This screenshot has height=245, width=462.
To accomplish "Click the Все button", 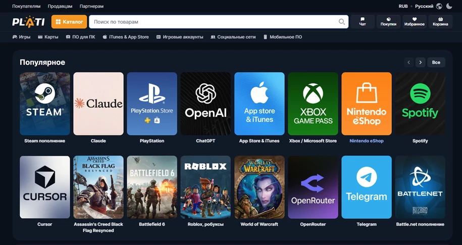I will coord(436,62).
